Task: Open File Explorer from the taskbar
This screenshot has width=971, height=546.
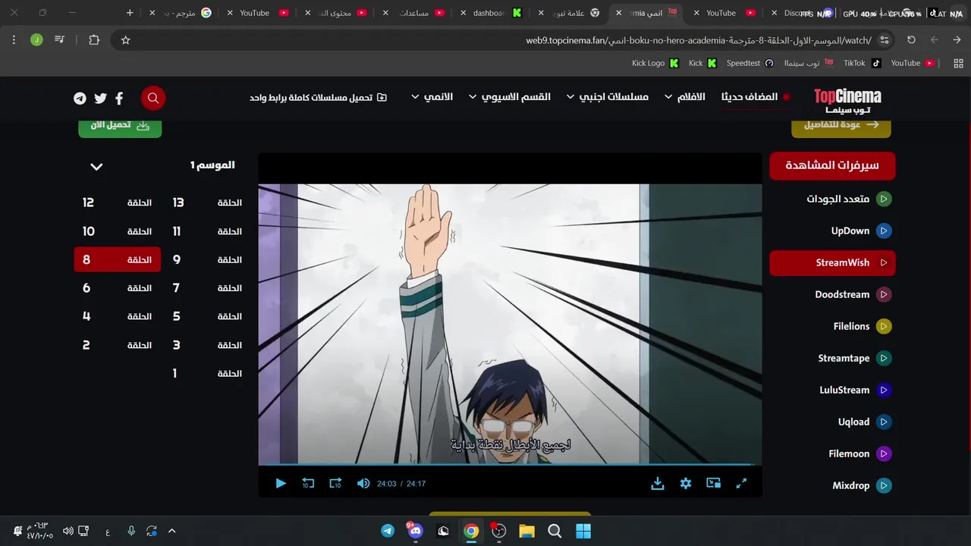Action: 526,531
